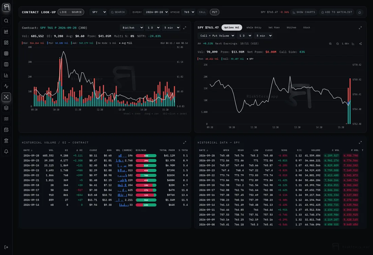
Task: Sort contract table by DATE column
Action: tap(28, 150)
